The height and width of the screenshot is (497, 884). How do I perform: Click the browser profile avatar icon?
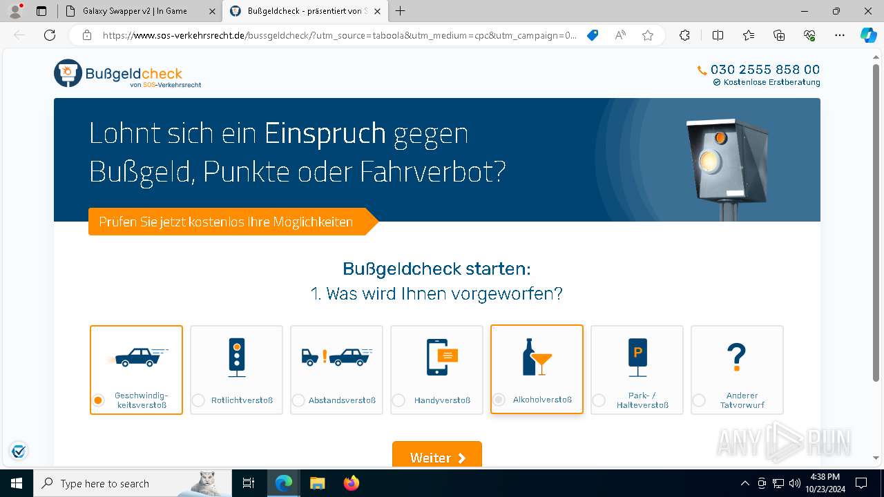point(15,11)
